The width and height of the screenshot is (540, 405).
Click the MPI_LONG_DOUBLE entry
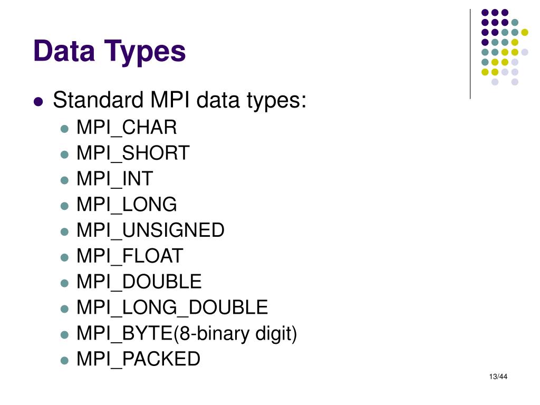(x=172, y=307)
